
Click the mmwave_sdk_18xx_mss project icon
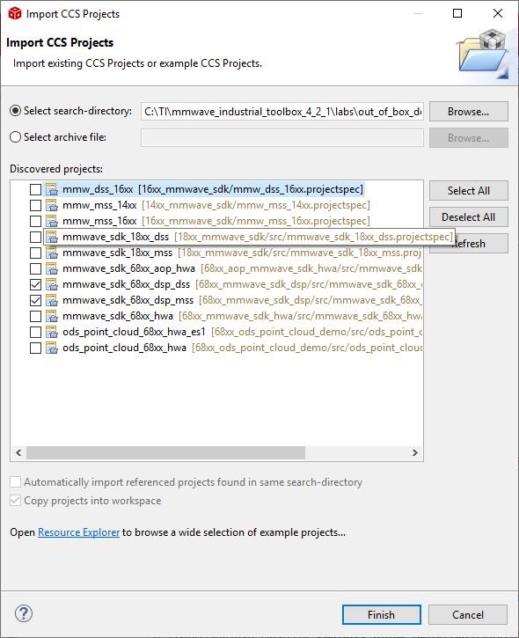pyautogui.click(x=52, y=253)
